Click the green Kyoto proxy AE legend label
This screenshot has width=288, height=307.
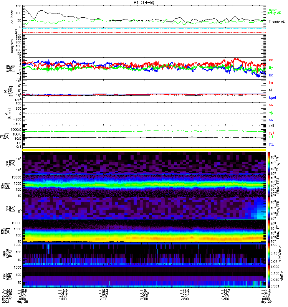coord(274,12)
